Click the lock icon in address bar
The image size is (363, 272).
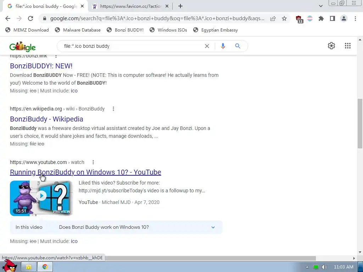pyautogui.click(x=45, y=18)
